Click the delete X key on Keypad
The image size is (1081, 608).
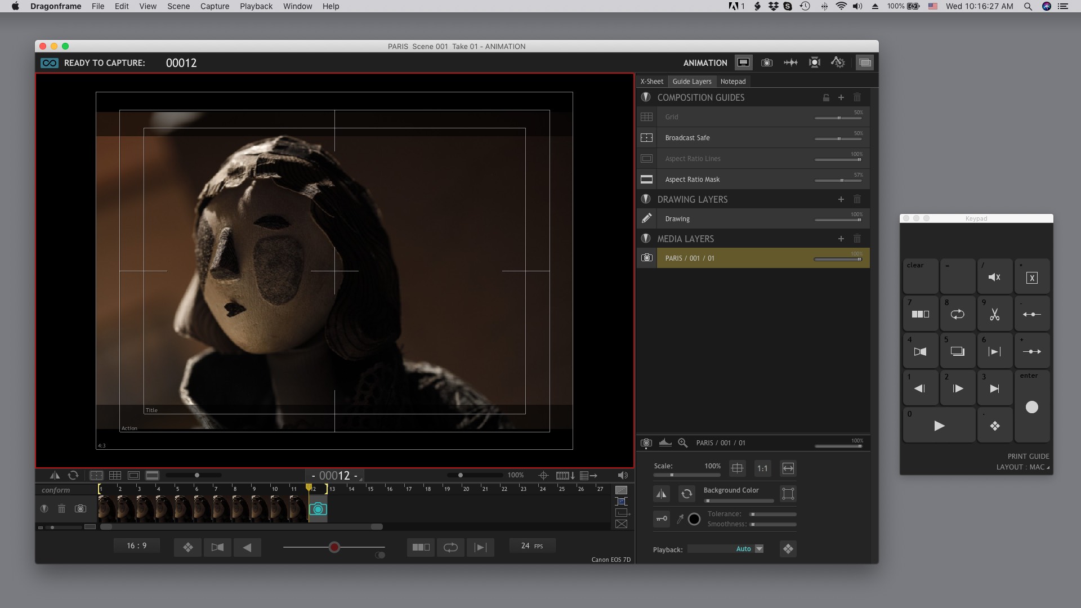[1032, 276]
